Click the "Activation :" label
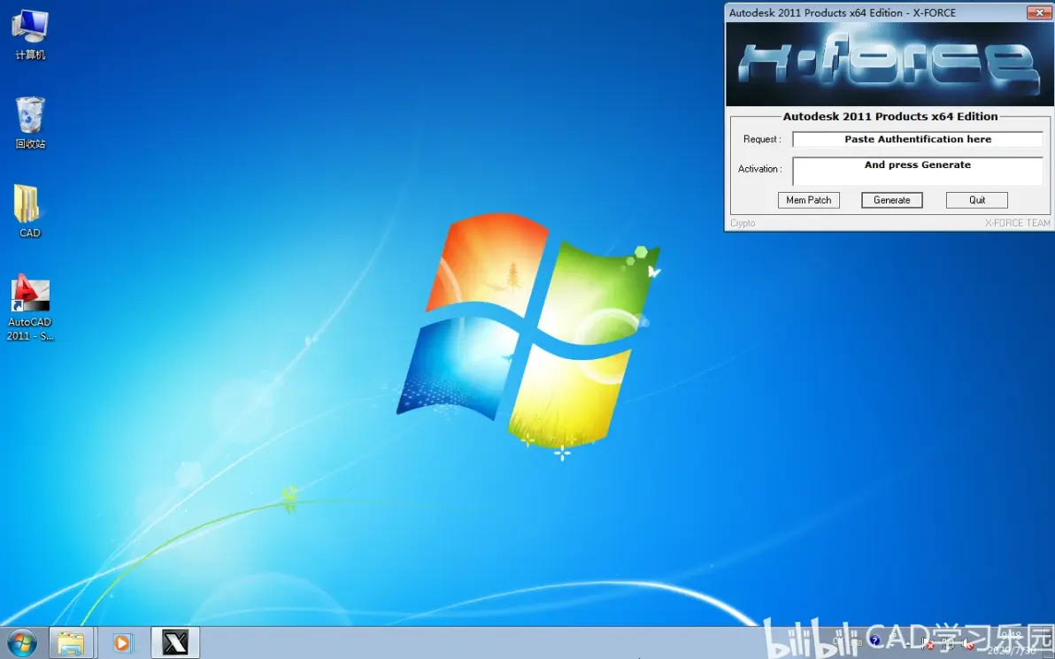 click(759, 169)
